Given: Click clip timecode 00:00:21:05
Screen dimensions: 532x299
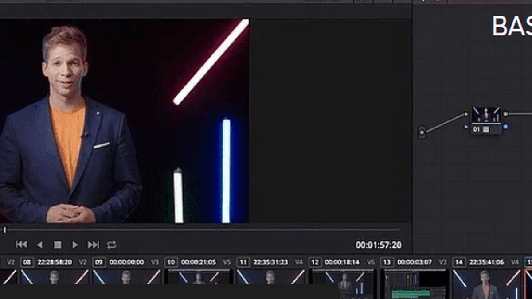Looking at the screenshot, I should point(199,262).
